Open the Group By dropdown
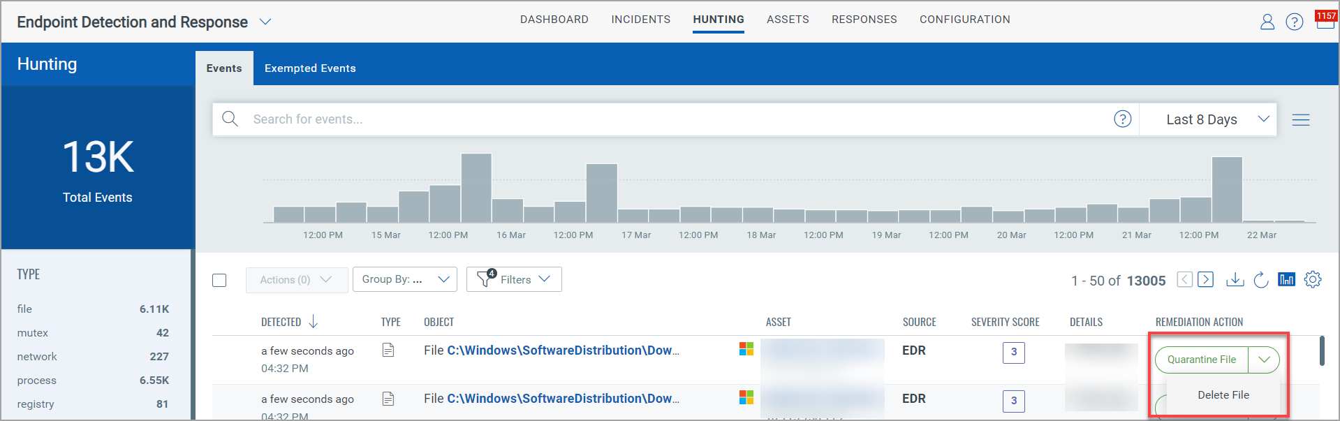The width and height of the screenshot is (1340, 421). [404, 279]
